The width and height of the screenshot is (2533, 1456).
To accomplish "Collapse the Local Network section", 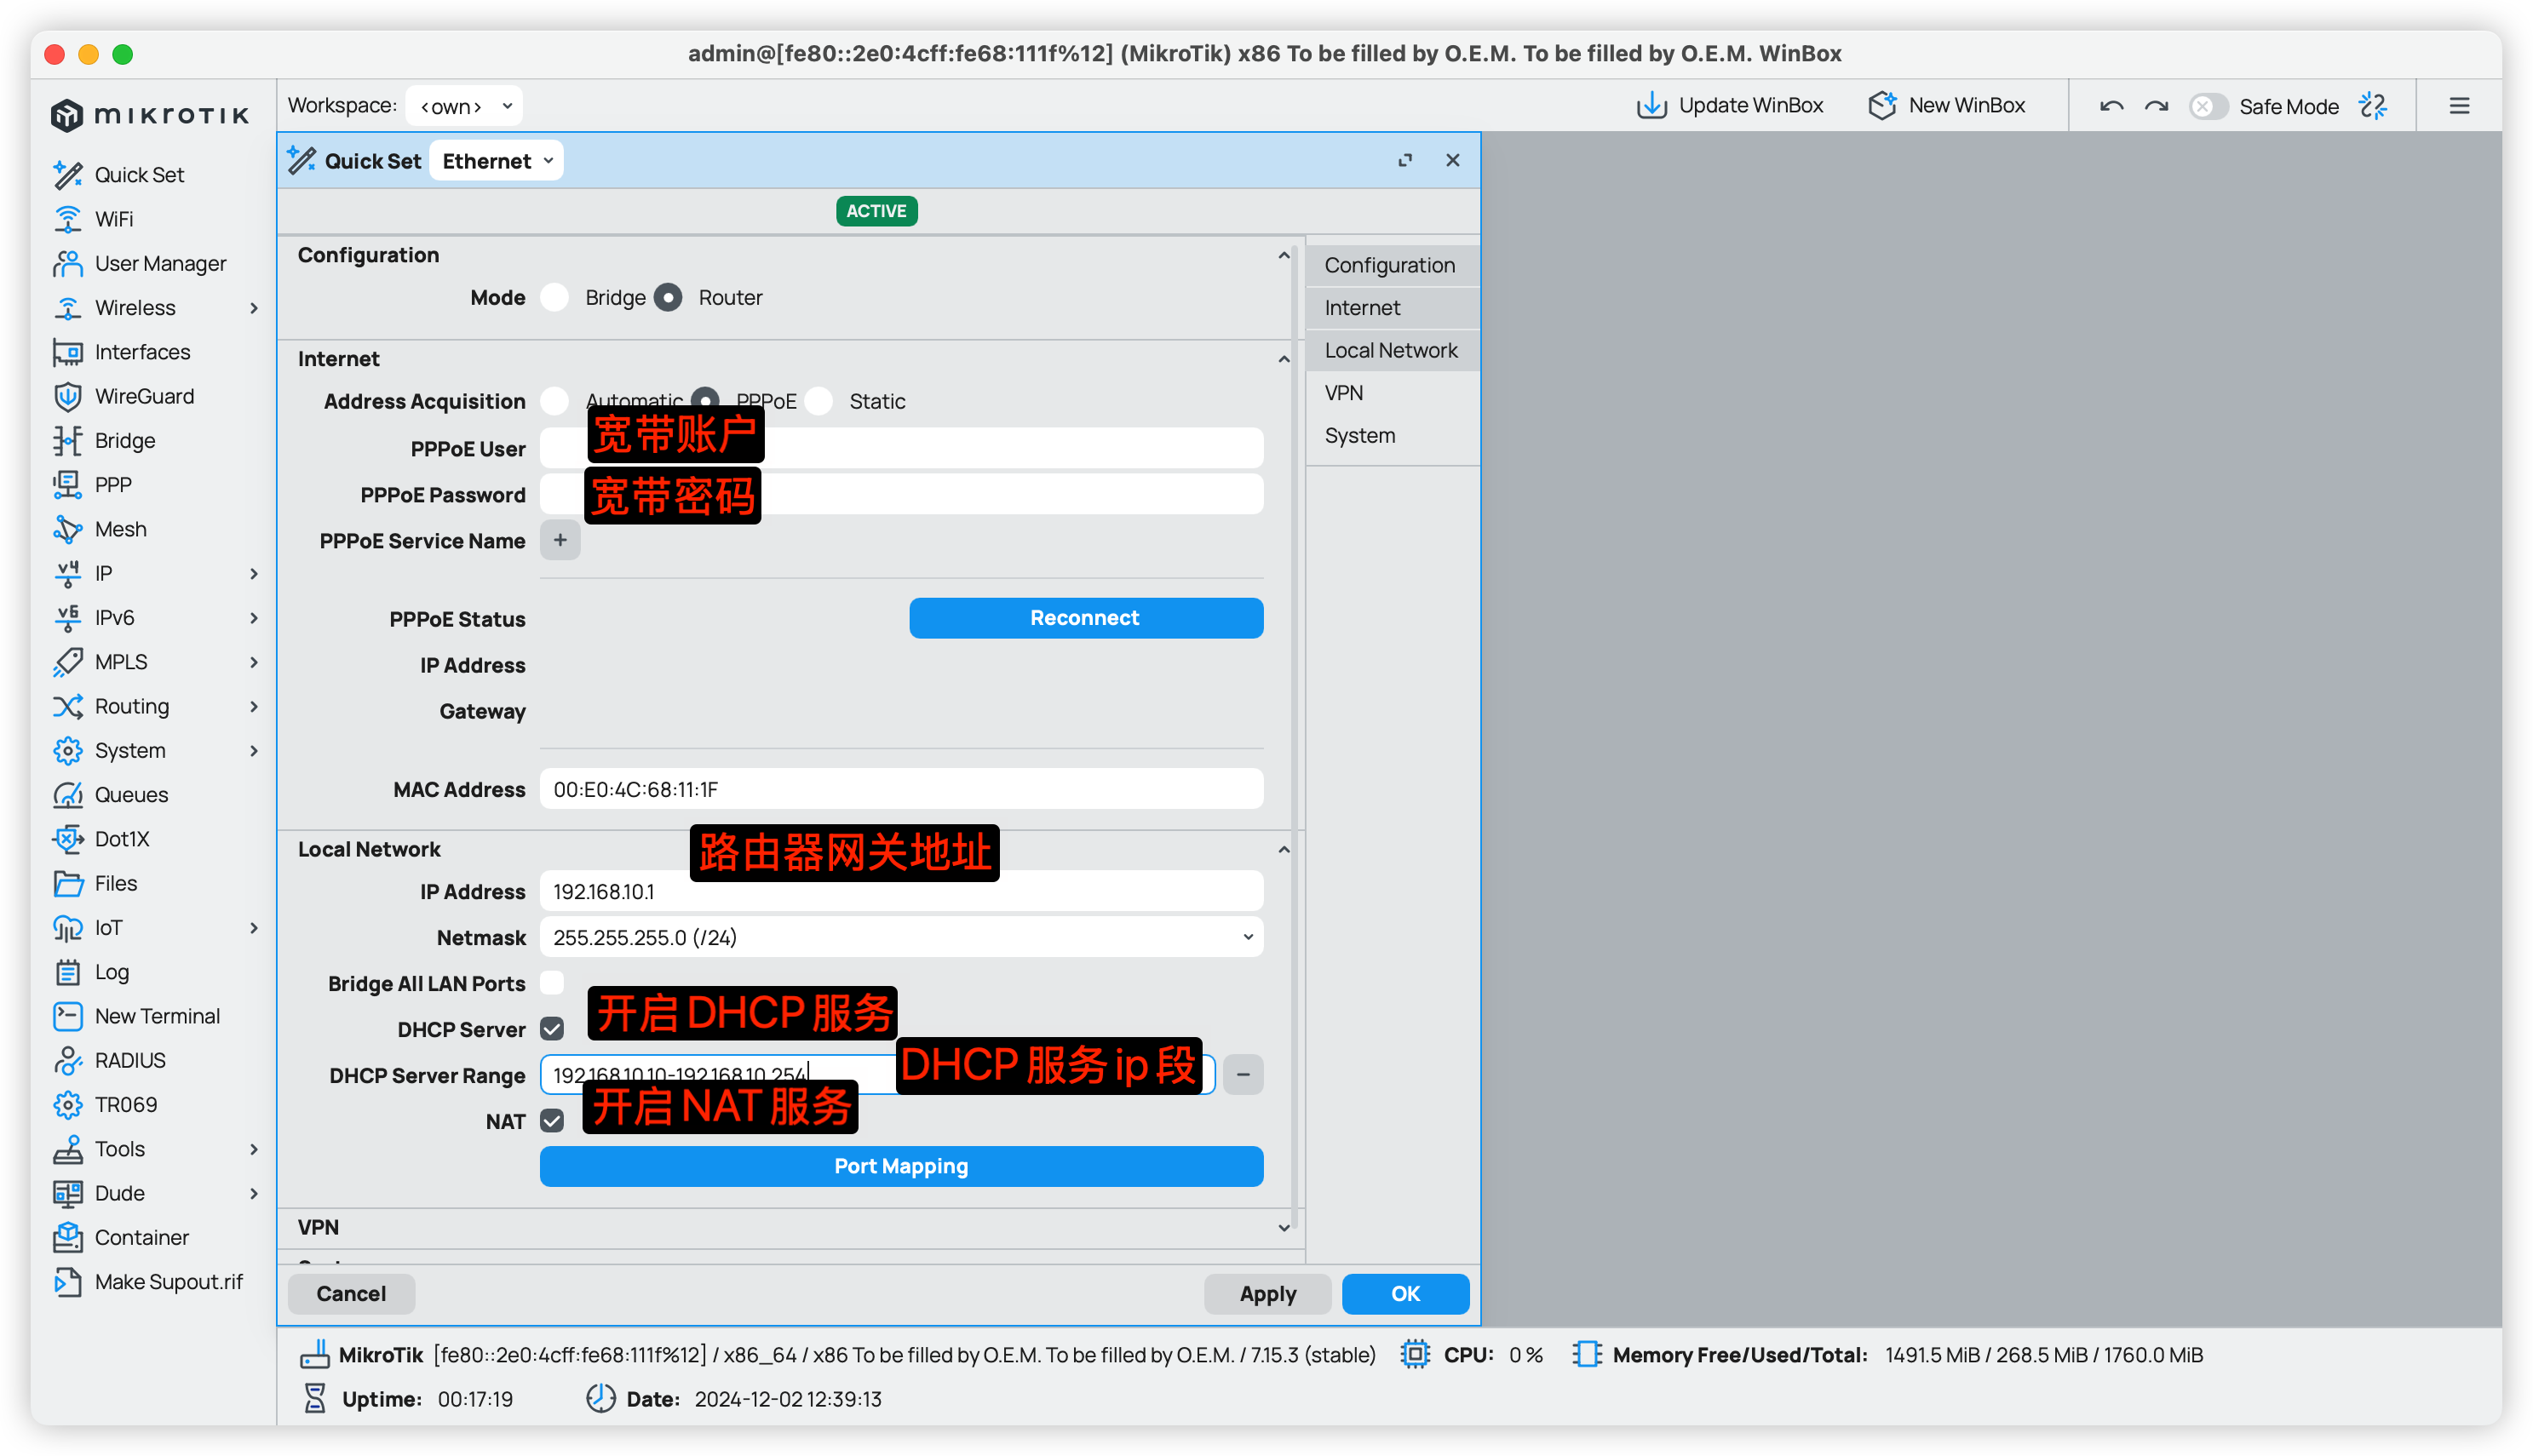I will (1283, 849).
